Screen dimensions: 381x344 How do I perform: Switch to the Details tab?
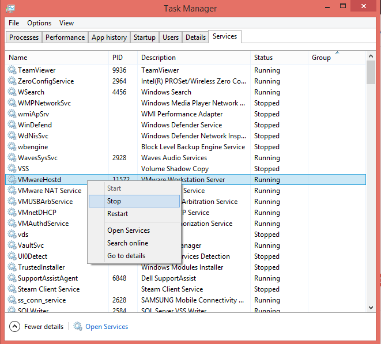[x=195, y=37]
